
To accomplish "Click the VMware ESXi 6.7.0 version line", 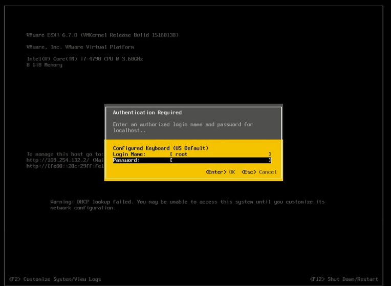I will 102,35.
